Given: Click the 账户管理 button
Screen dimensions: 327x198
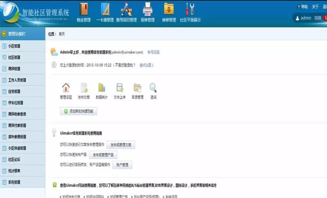Looking at the screenshot, I should pyautogui.click(x=122, y=165).
